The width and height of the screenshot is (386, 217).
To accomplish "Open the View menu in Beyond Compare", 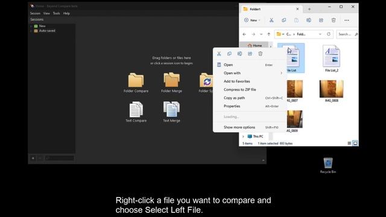I will [x=46, y=13].
